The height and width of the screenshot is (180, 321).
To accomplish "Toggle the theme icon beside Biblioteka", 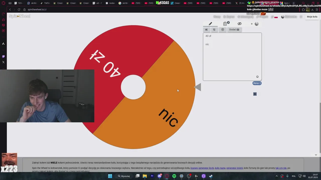I will pos(301,17).
